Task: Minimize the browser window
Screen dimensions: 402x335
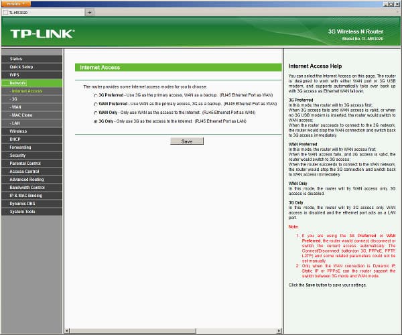Action: click(x=386, y=4)
